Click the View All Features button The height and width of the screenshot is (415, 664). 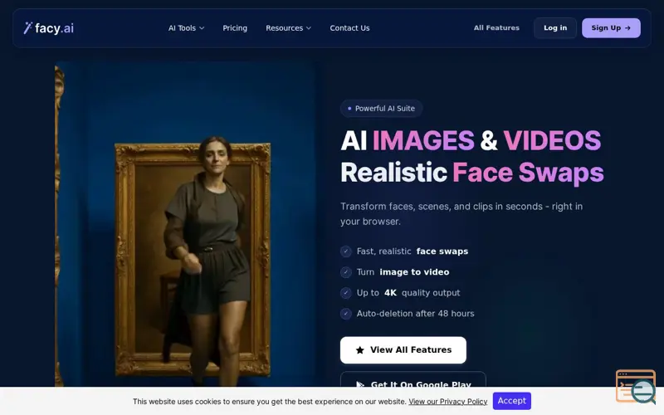(x=403, y=349)
